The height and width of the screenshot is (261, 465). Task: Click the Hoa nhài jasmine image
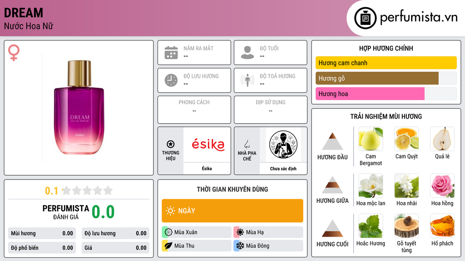pyautogui.click(x=406, y=185)
